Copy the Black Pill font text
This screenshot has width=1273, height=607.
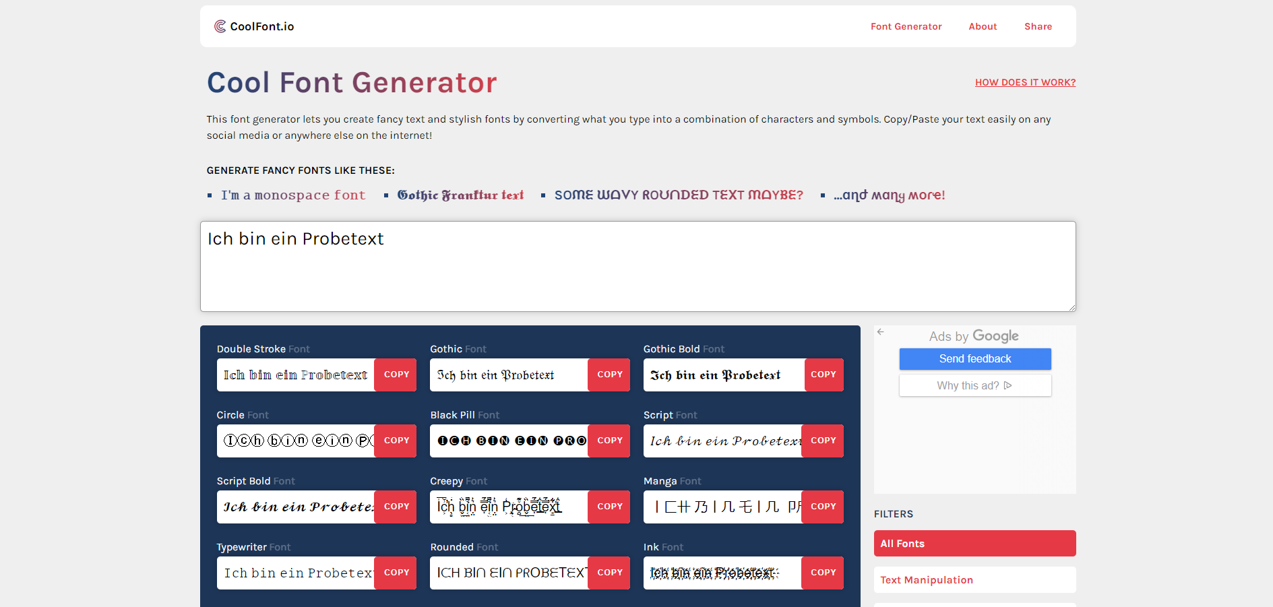[609, 441]
